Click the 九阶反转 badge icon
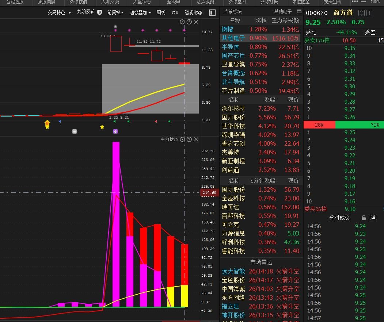384x322 pixels. point(99,12)
